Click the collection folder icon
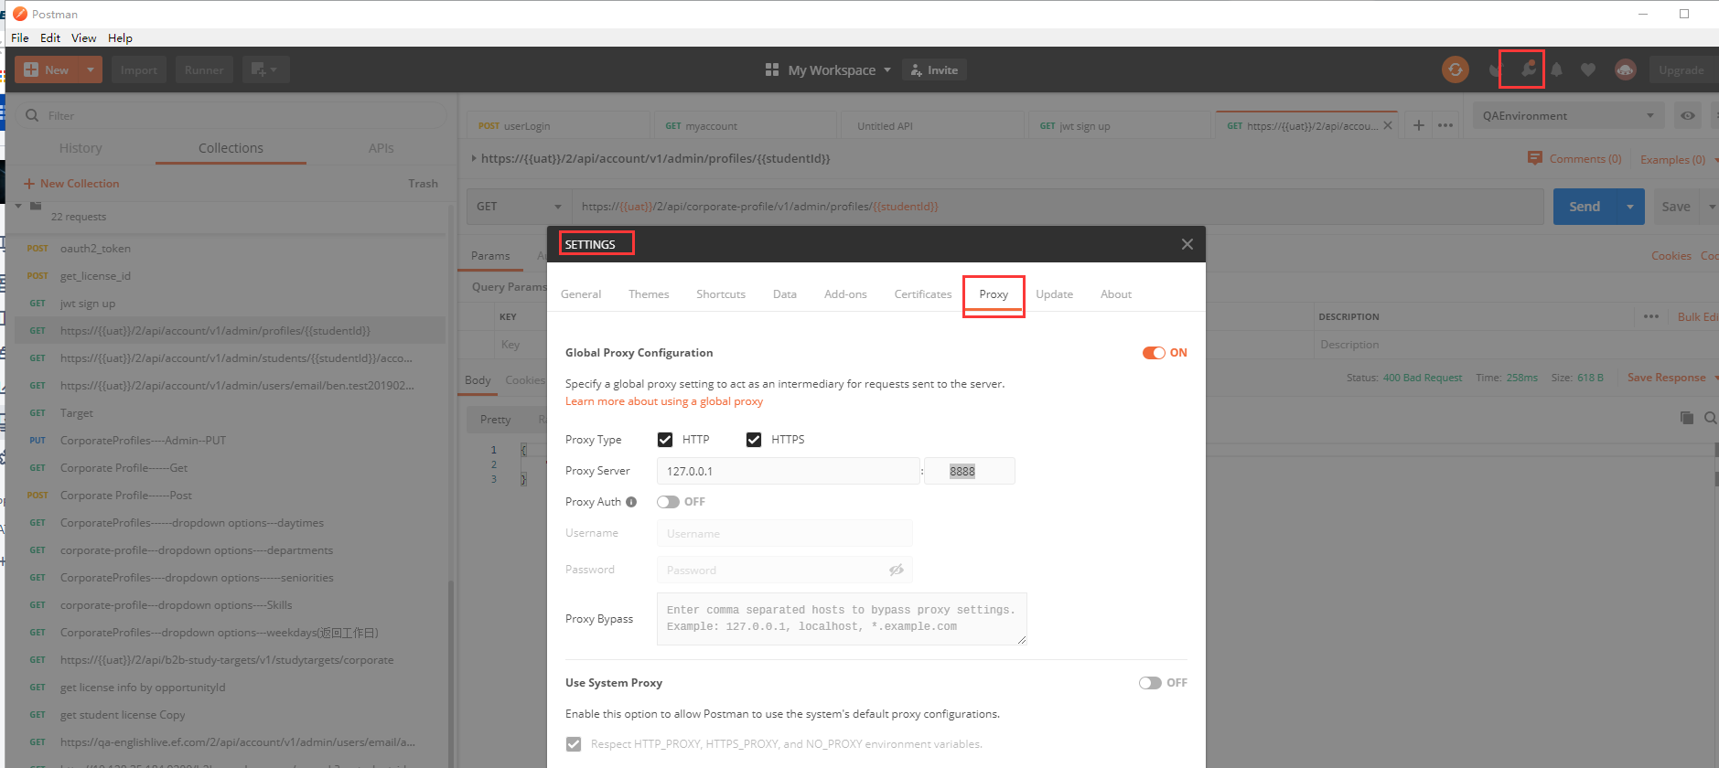Viewport: 1719px width, 768px height. pos(36,207)
